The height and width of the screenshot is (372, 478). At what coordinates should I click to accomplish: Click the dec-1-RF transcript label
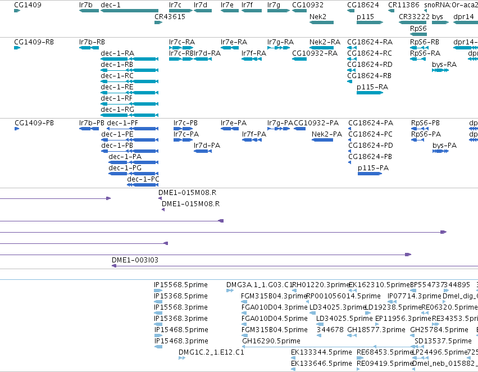116,98
